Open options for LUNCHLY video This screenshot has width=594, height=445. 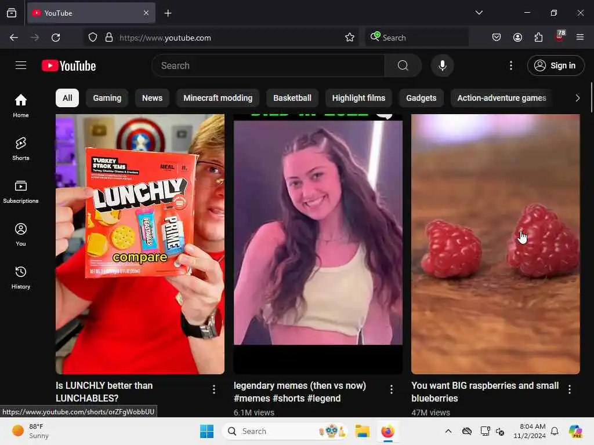[x=214, y=389]
